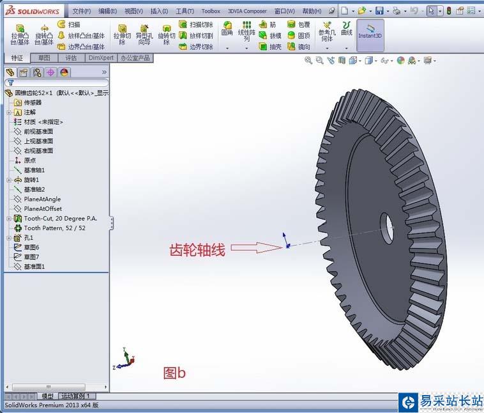The width and height of the screenshot is (484, 413).
Task: Open the FeatureManager design tree tab
Action: [10, 72]
